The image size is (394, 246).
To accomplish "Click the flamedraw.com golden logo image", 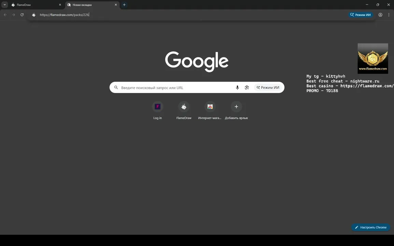I will [373, 59].
